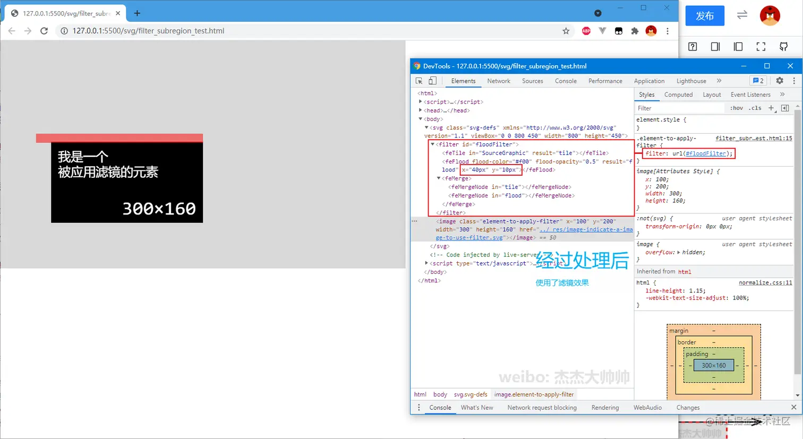This screenshot has height=439, width=803.
Task: Open the Console panel tab at top
Action: coord(566,81)
